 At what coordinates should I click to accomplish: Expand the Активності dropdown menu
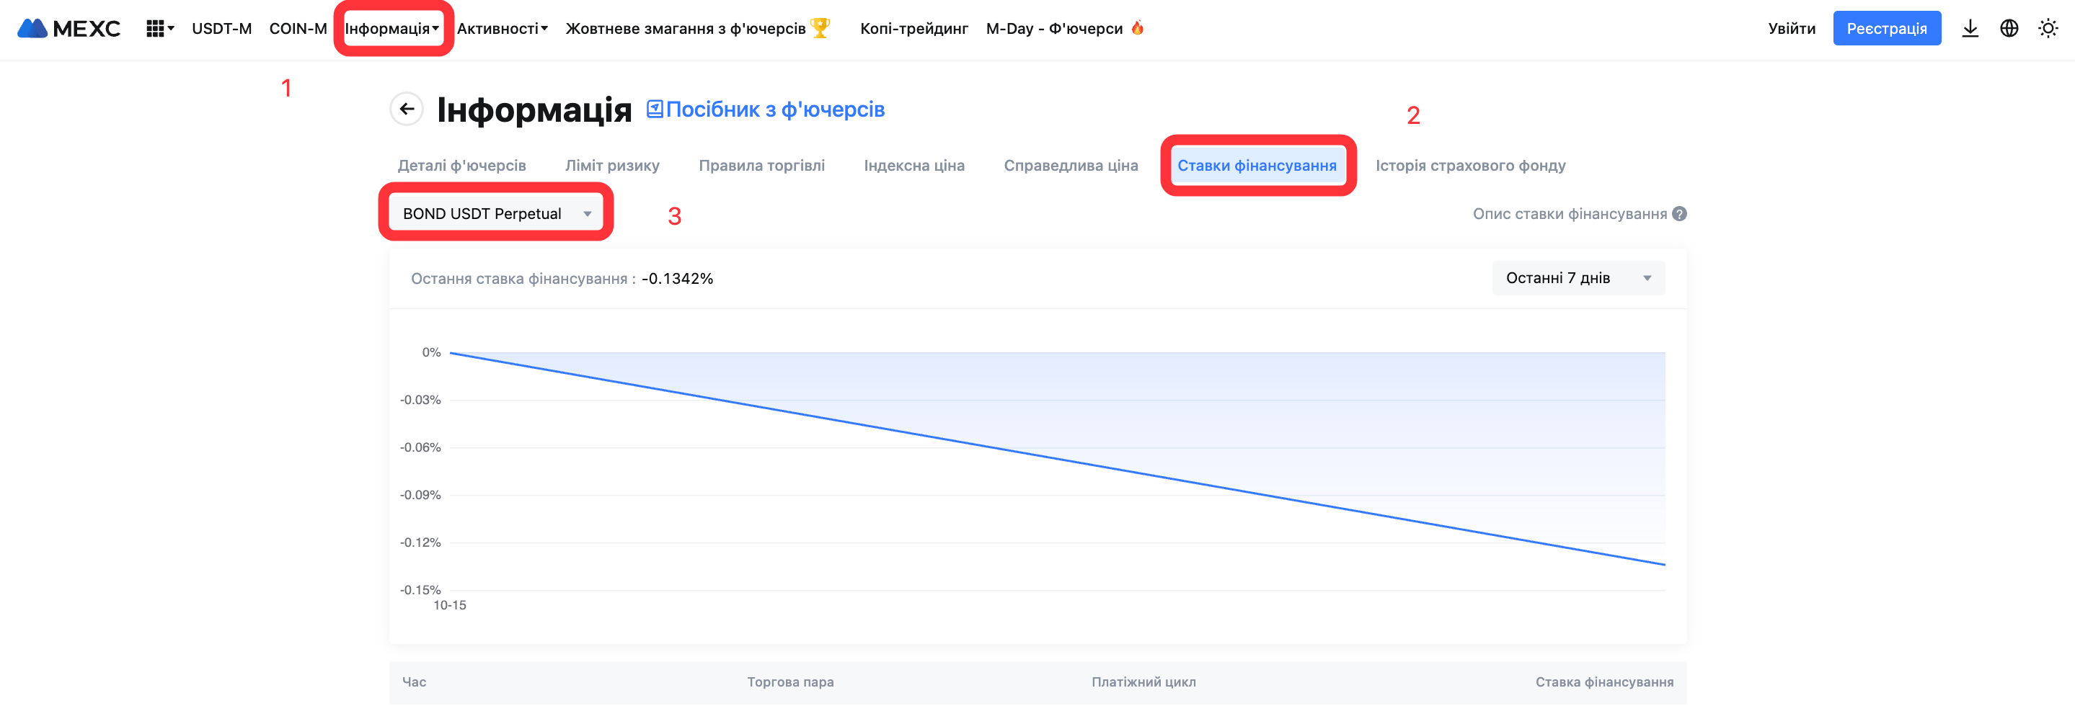[x=502, y=29]
